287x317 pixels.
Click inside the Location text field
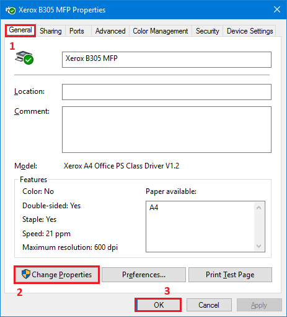click(x=167, y=92)
